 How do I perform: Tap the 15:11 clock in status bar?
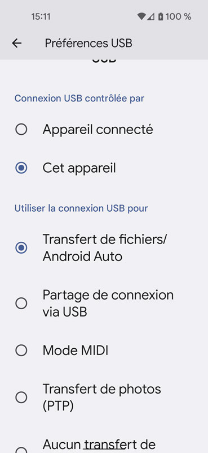(41, 17)
